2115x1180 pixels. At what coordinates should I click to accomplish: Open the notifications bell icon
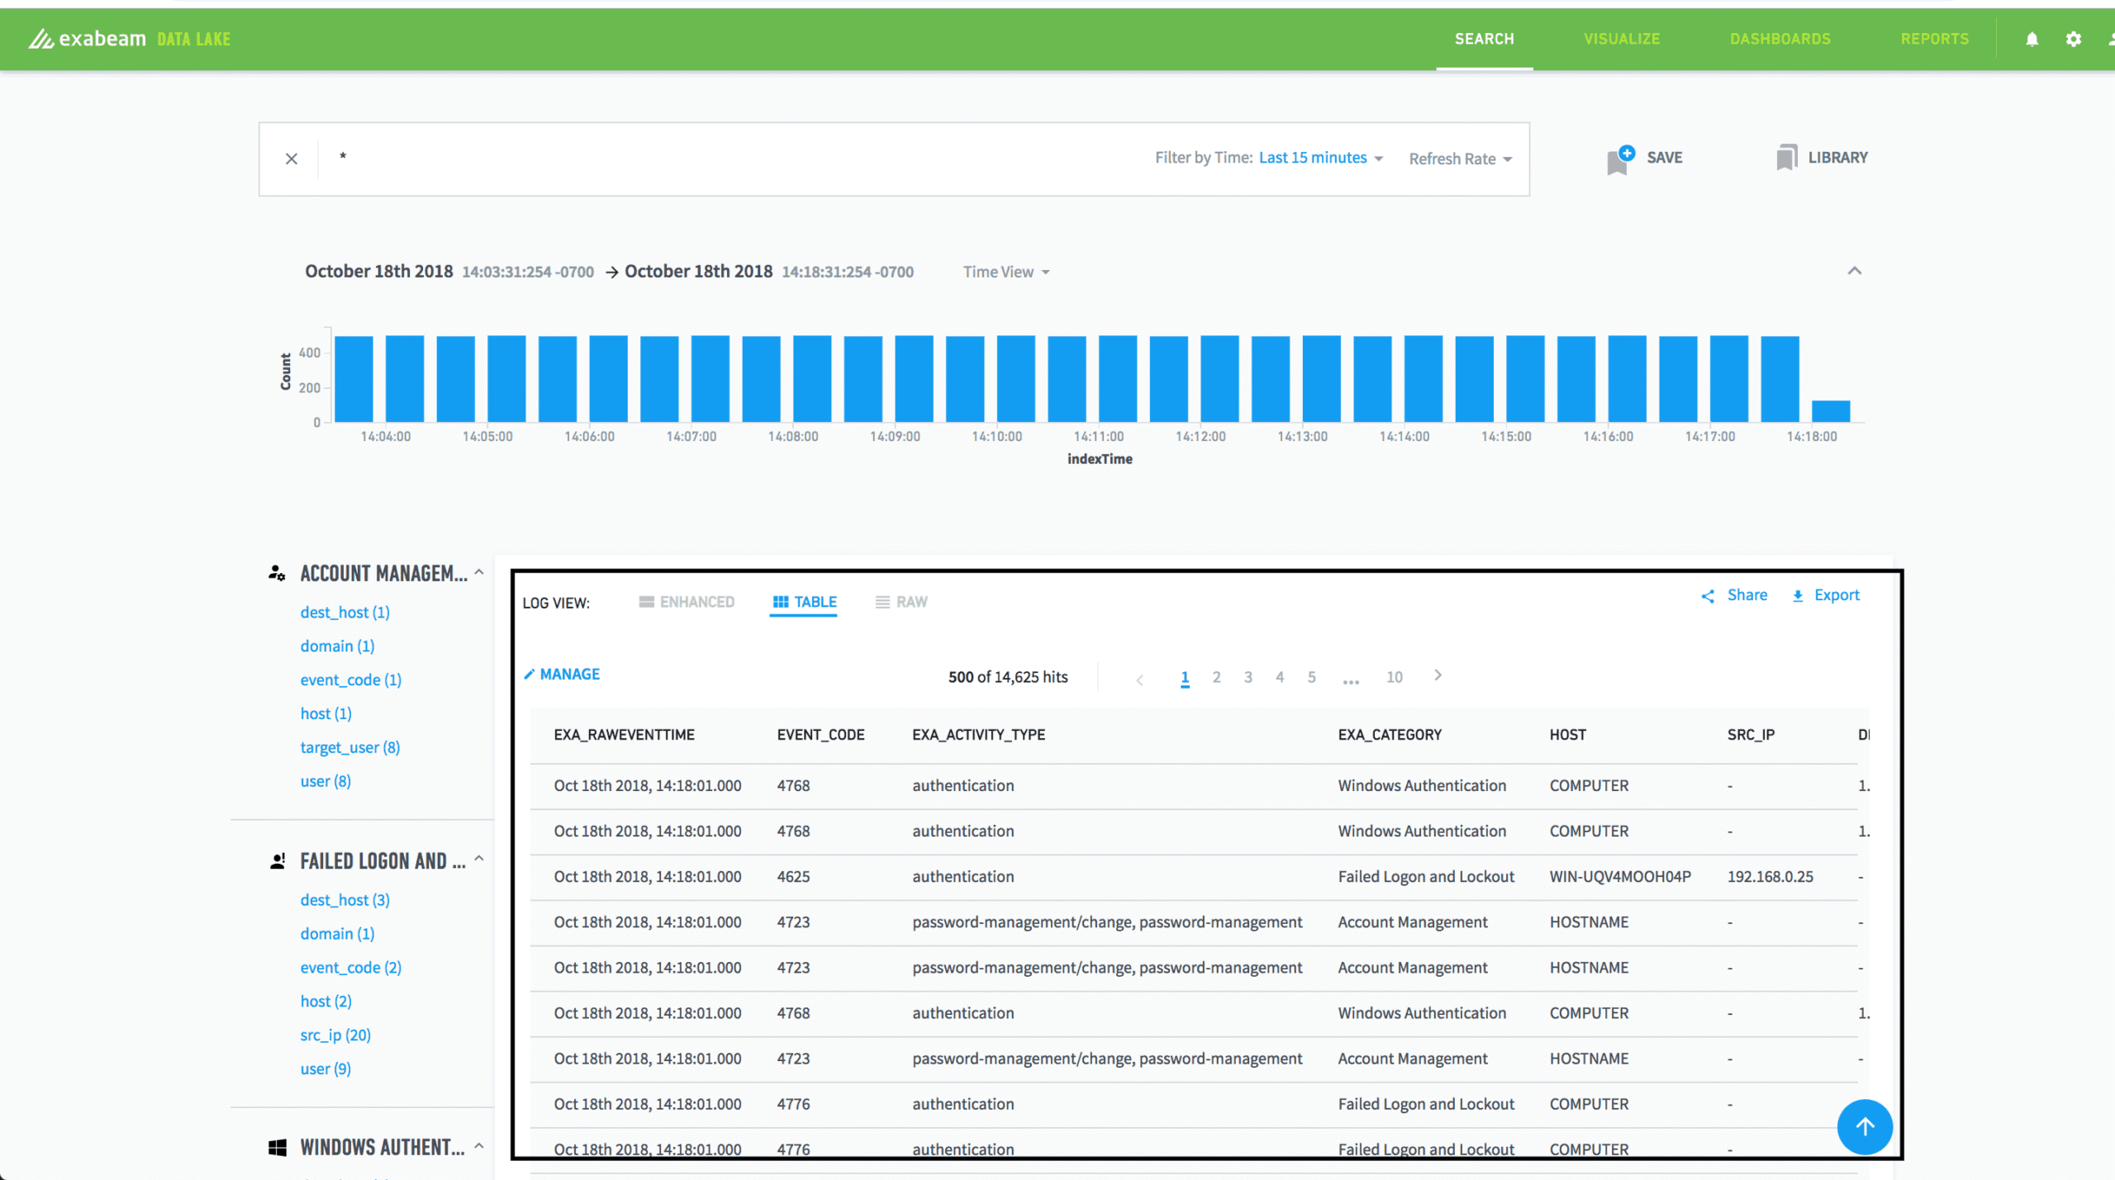[x=2032, y=39]
